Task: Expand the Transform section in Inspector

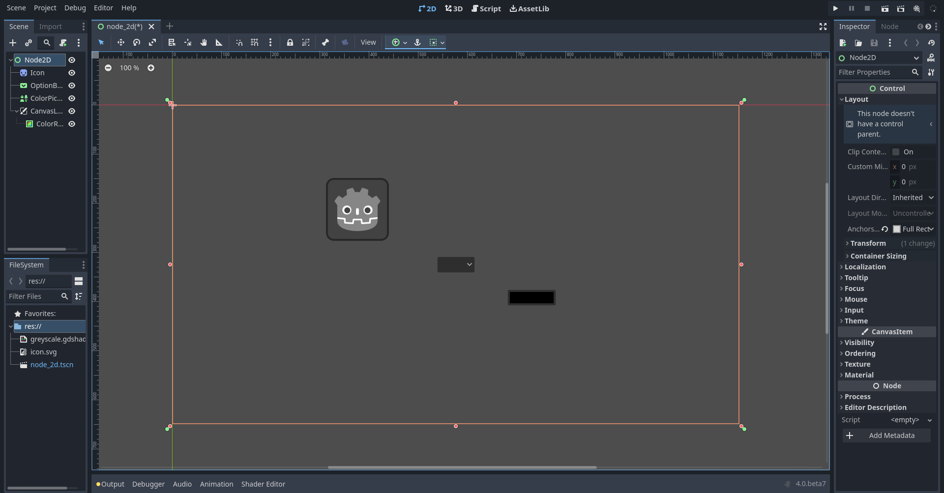Action: [867, 243]
